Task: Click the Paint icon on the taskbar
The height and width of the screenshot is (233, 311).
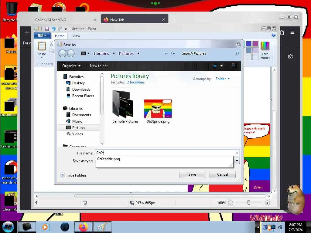Action: (x=102, y=227)
